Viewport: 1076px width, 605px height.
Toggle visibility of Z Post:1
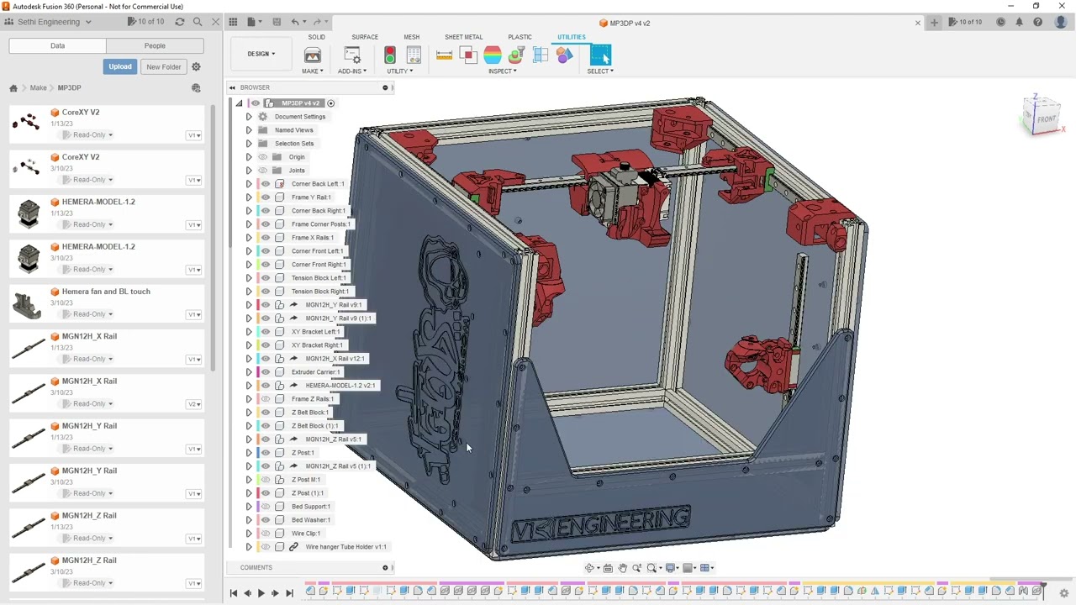tap(266, 453)
